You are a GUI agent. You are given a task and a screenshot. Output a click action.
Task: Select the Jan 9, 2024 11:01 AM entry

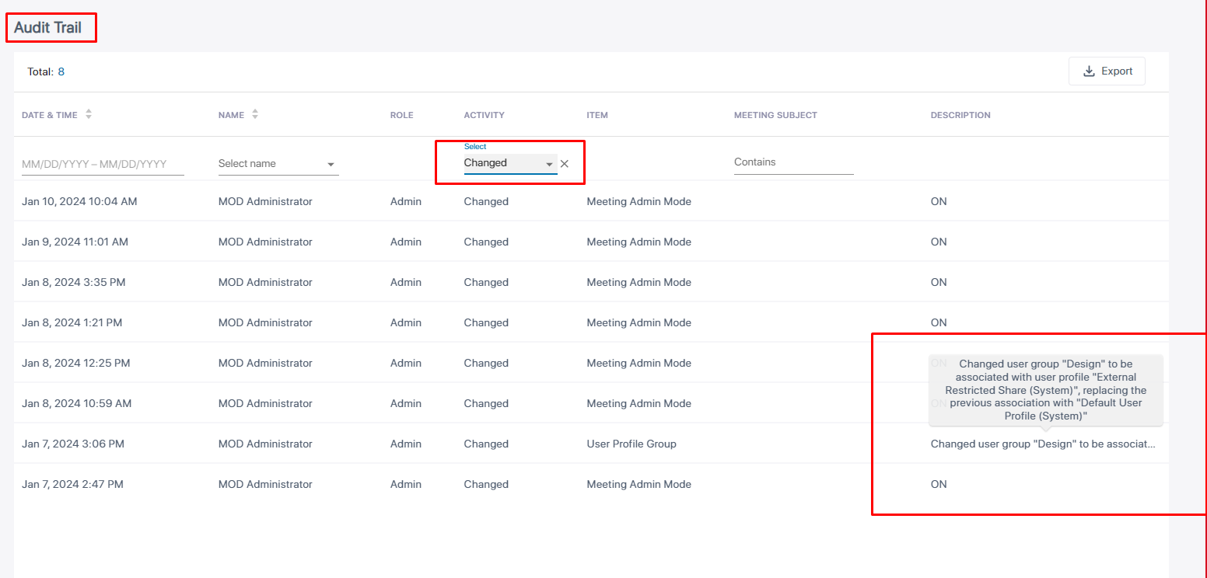pos(75,242)
